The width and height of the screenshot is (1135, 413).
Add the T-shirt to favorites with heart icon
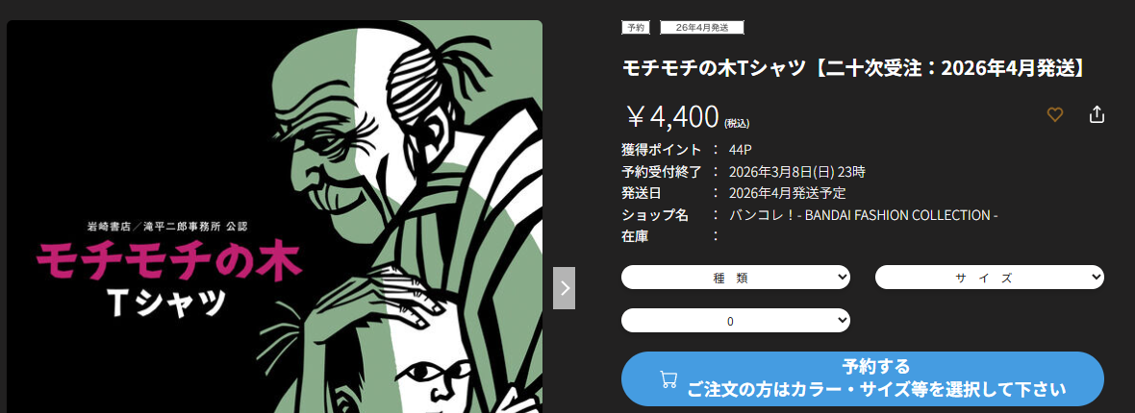point(1055,114)
